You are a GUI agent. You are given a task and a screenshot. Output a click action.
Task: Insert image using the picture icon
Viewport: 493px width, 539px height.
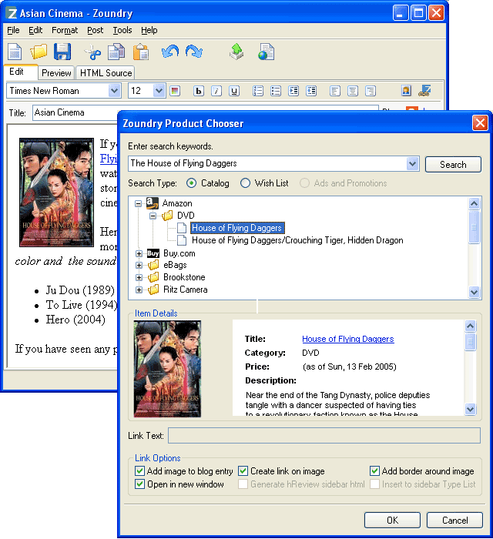tap(407, 91)
